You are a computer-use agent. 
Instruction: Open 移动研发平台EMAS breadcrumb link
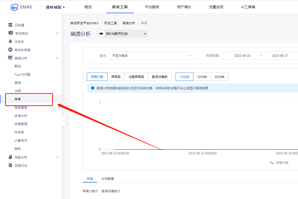point(84,23)
